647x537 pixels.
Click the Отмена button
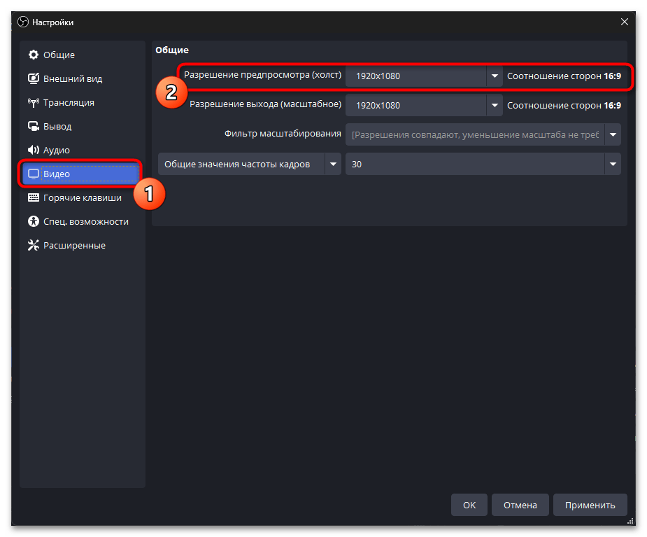coord(520,505)
